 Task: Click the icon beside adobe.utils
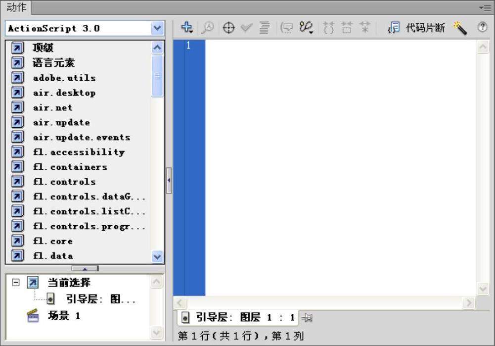click(18, 77)
